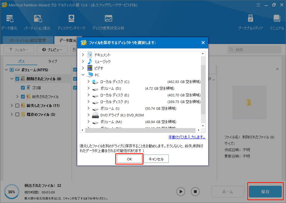The width and height of the screenshot is (286, 203).
Task: Select the ローカル ディスク (C:) drive icon
Action: tap(95, 82)
